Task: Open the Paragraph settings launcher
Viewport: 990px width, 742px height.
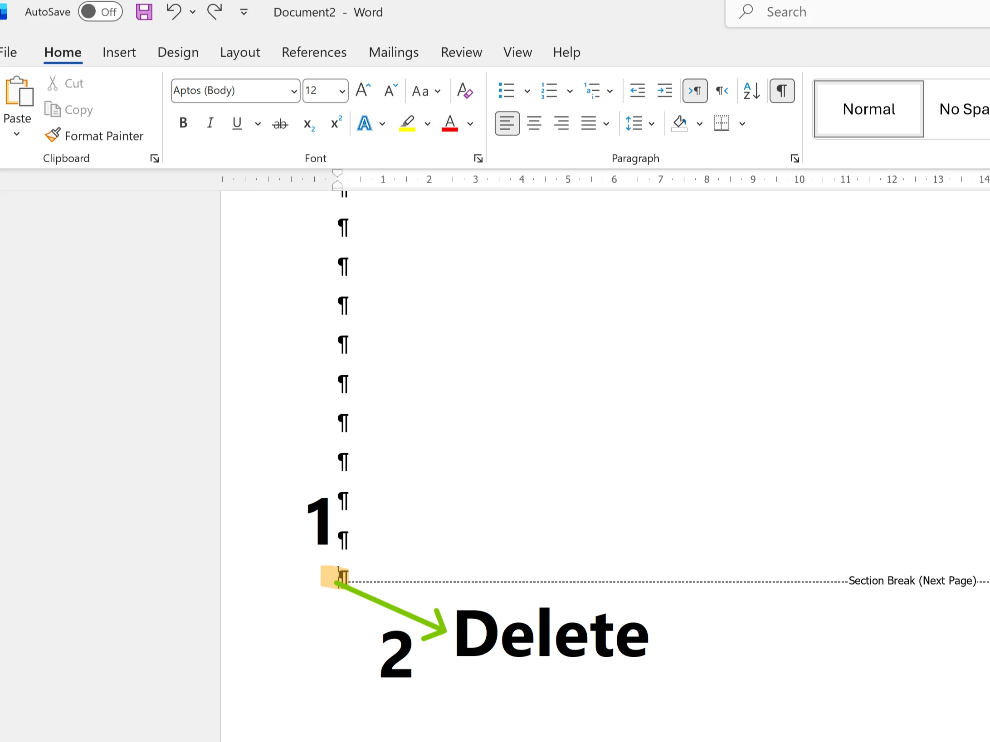Action: pyautogui.click(x=795, y=158)
